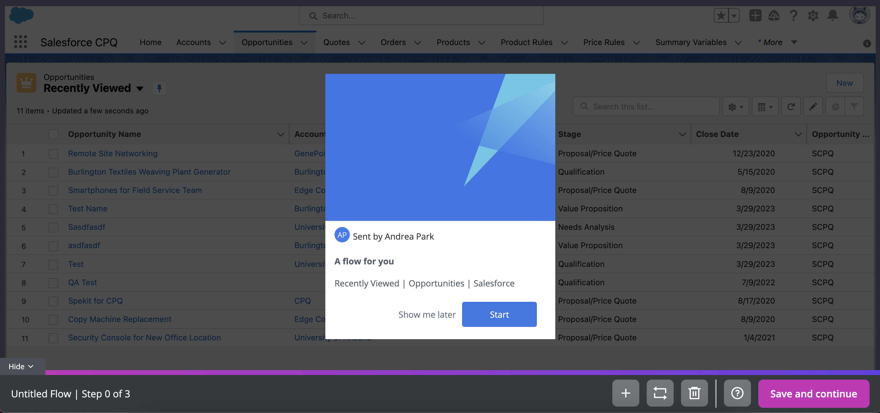This screenshot has height=413, width=880.
Task: Open the Notifications bell icon
Action: [x=833, y=15]
